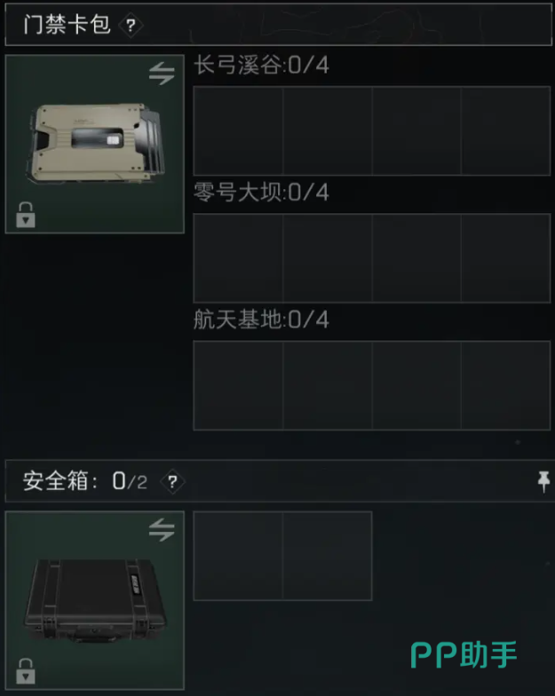Toggle the pin icon on the 安全箱 header
This screenshot has width=555, height=696.
pyautogui.click(x=543, y=481)
